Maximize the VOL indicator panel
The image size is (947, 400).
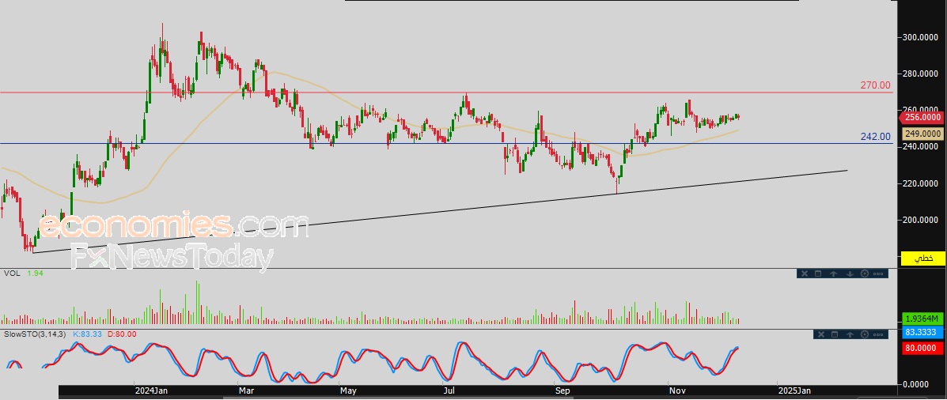point(818,274)
